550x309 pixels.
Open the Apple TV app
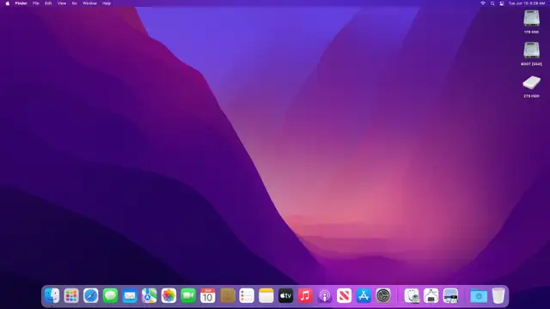click(285, 295)
